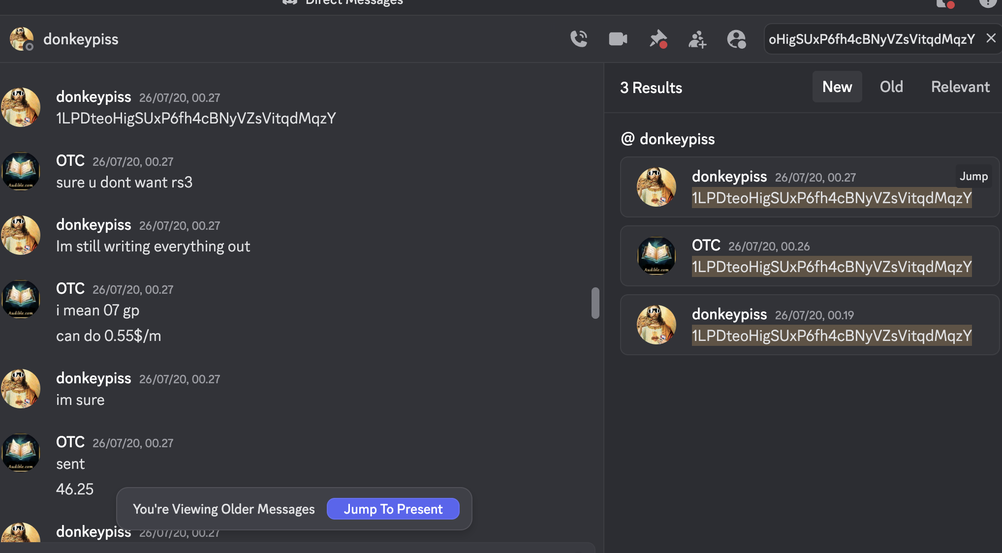Sort results by Old

pyautogui.click(x=891, y=87)
